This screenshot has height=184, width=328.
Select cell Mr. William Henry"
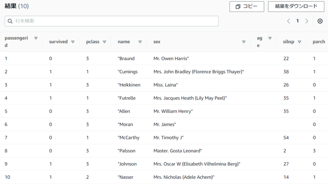[x=173, y=111]
